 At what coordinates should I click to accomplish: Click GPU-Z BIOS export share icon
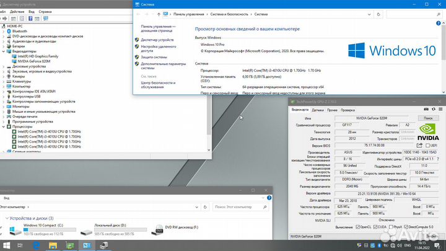(x=419, y=146)
